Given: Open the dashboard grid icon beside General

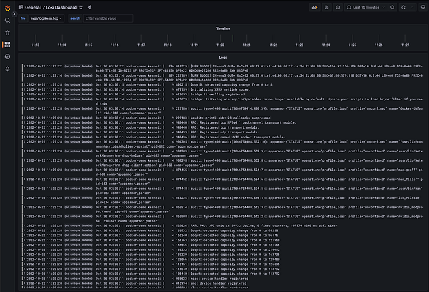Looking at the screenshot, I should pos(21,7).
